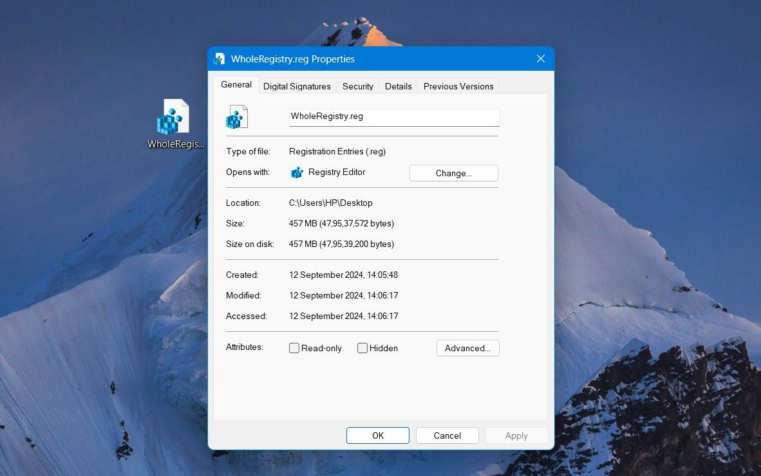Go to the Security tab

tap(357, 86)
